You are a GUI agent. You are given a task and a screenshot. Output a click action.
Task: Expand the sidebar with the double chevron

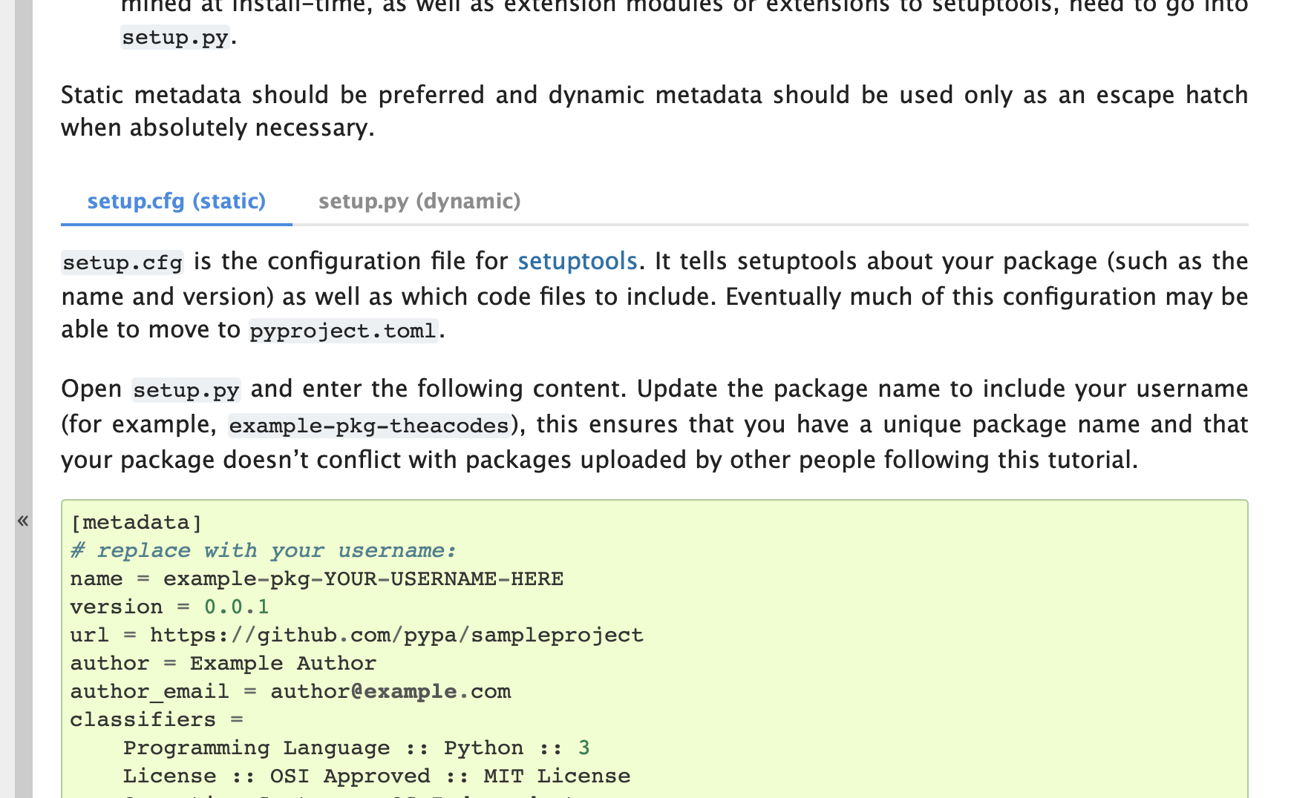pyautogui.click(x=23, y=521)
